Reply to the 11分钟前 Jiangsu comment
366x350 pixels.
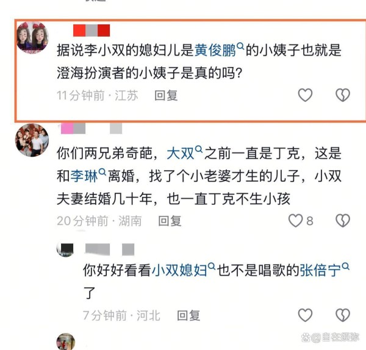coord(166,96)
